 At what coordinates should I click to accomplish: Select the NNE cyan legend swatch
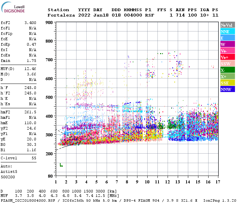tap(228, 31)
